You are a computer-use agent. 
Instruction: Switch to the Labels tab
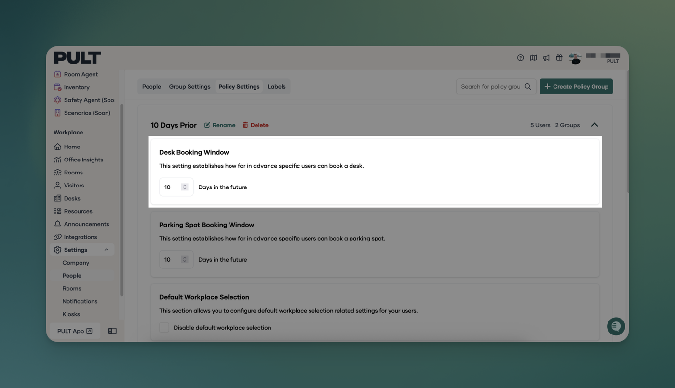pos(276,87)
